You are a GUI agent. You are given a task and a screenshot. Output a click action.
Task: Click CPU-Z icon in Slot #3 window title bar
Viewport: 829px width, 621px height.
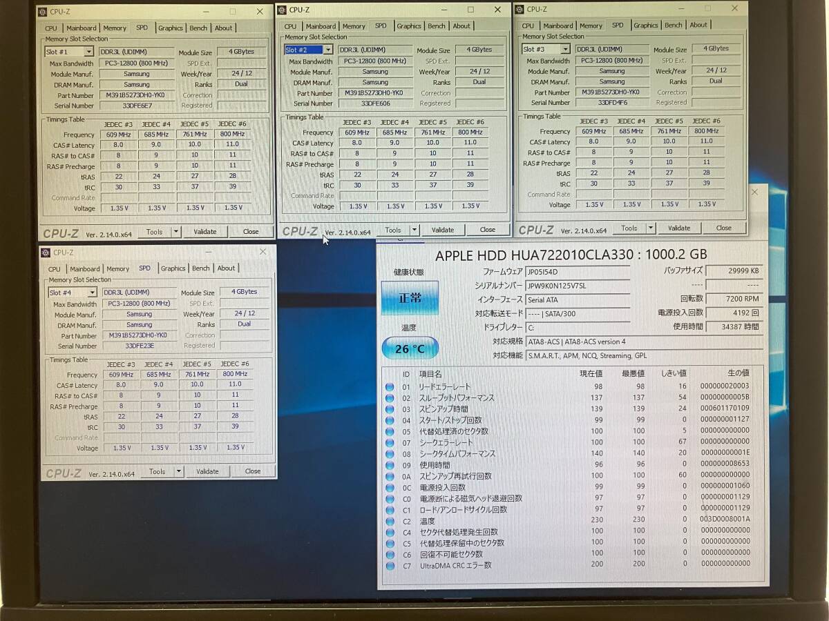tap(519, 9)
